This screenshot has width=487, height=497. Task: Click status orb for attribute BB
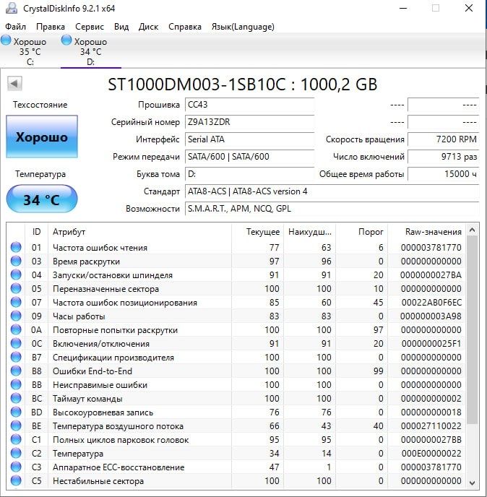pyautogui.click(x=16, y=385)
